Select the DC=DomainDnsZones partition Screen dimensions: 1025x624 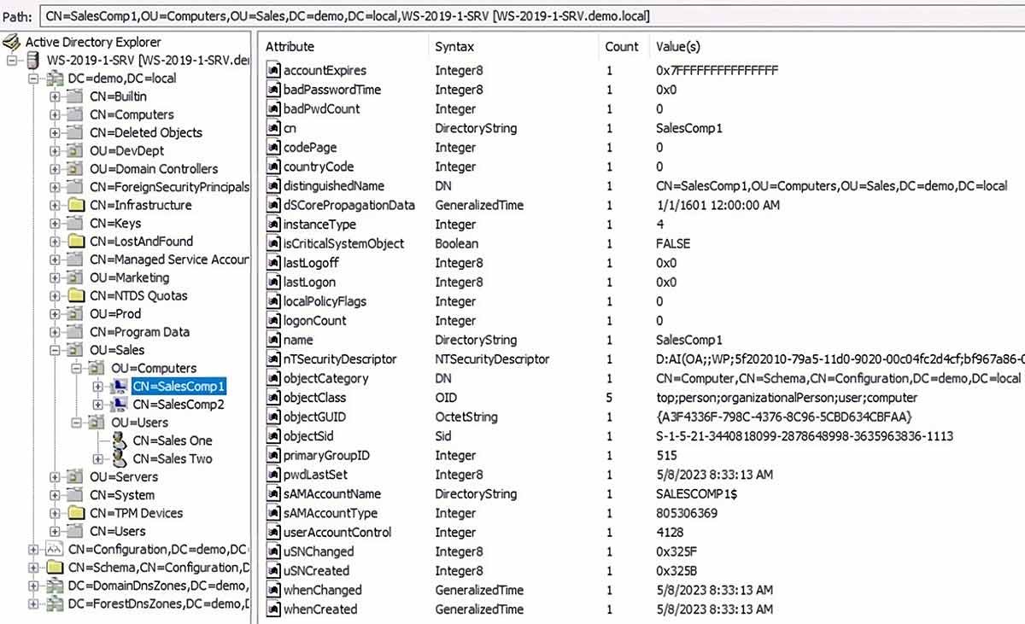[159, 586]
